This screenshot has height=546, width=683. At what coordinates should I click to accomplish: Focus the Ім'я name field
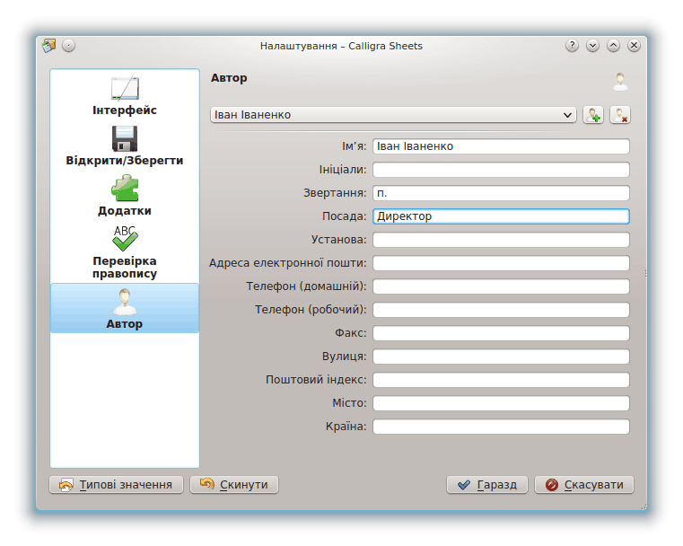tap(500, 146)
